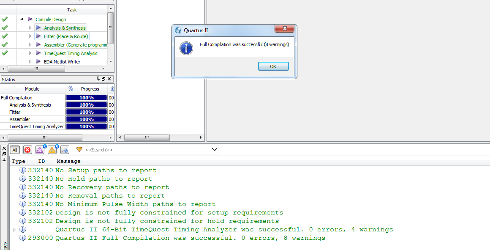The image size is (490, 250).
Task: Select 'No Minimum Pulse Width paths' message
Action: tap(135, 204)
